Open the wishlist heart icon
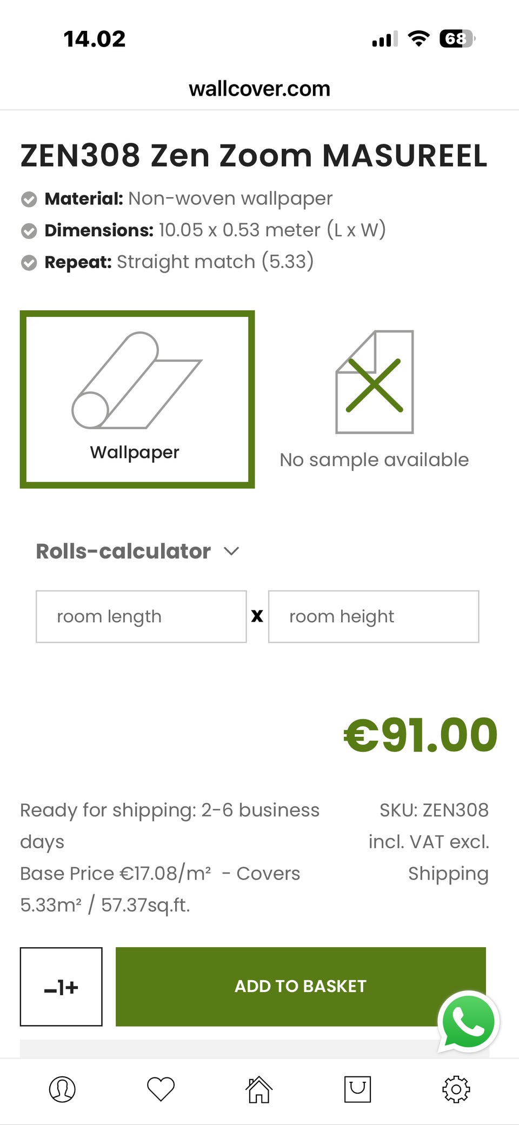Viewport: 519px width, 1125px height. coord(161,1089)
